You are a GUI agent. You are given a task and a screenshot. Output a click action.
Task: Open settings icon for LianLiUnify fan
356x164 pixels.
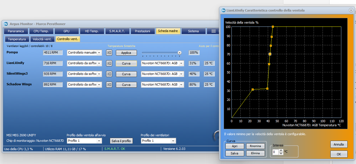coord(109,63)
